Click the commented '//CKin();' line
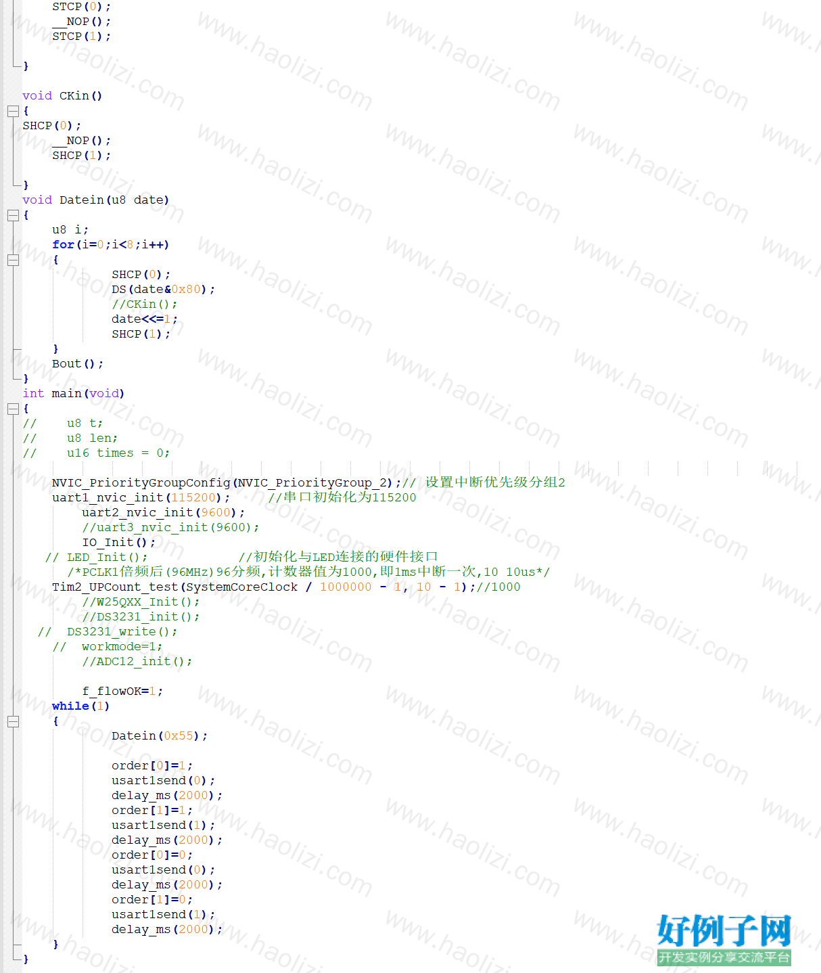The height and width of the screenshot is (973, 821). tap(144, 304)
